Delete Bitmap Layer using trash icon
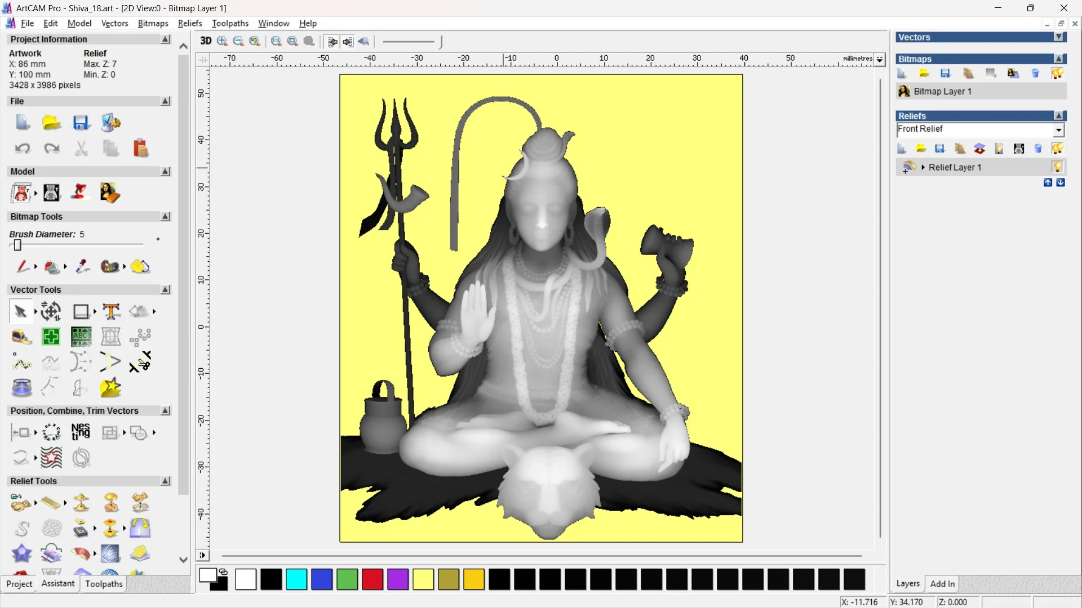1082x608 pixels. [1035, 73]
